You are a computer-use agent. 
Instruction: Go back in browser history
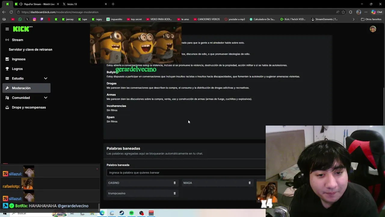click(x=4, y=12)
